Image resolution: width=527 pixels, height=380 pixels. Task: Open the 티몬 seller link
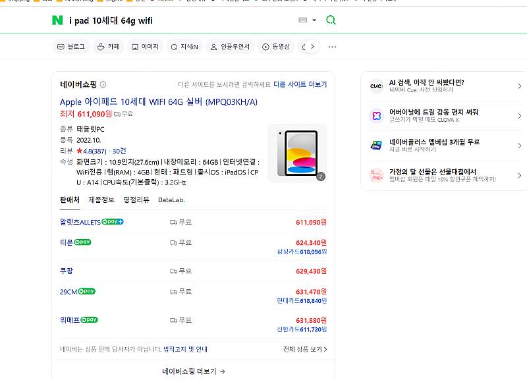point(67,242)
